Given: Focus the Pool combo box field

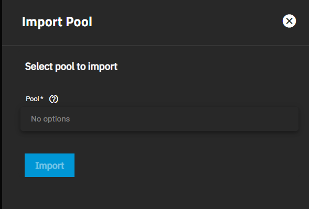Looking at the screenshot, I should [159, 119].
